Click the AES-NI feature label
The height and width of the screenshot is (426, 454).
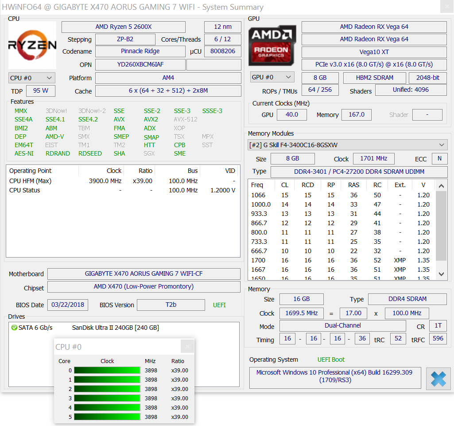24,153
